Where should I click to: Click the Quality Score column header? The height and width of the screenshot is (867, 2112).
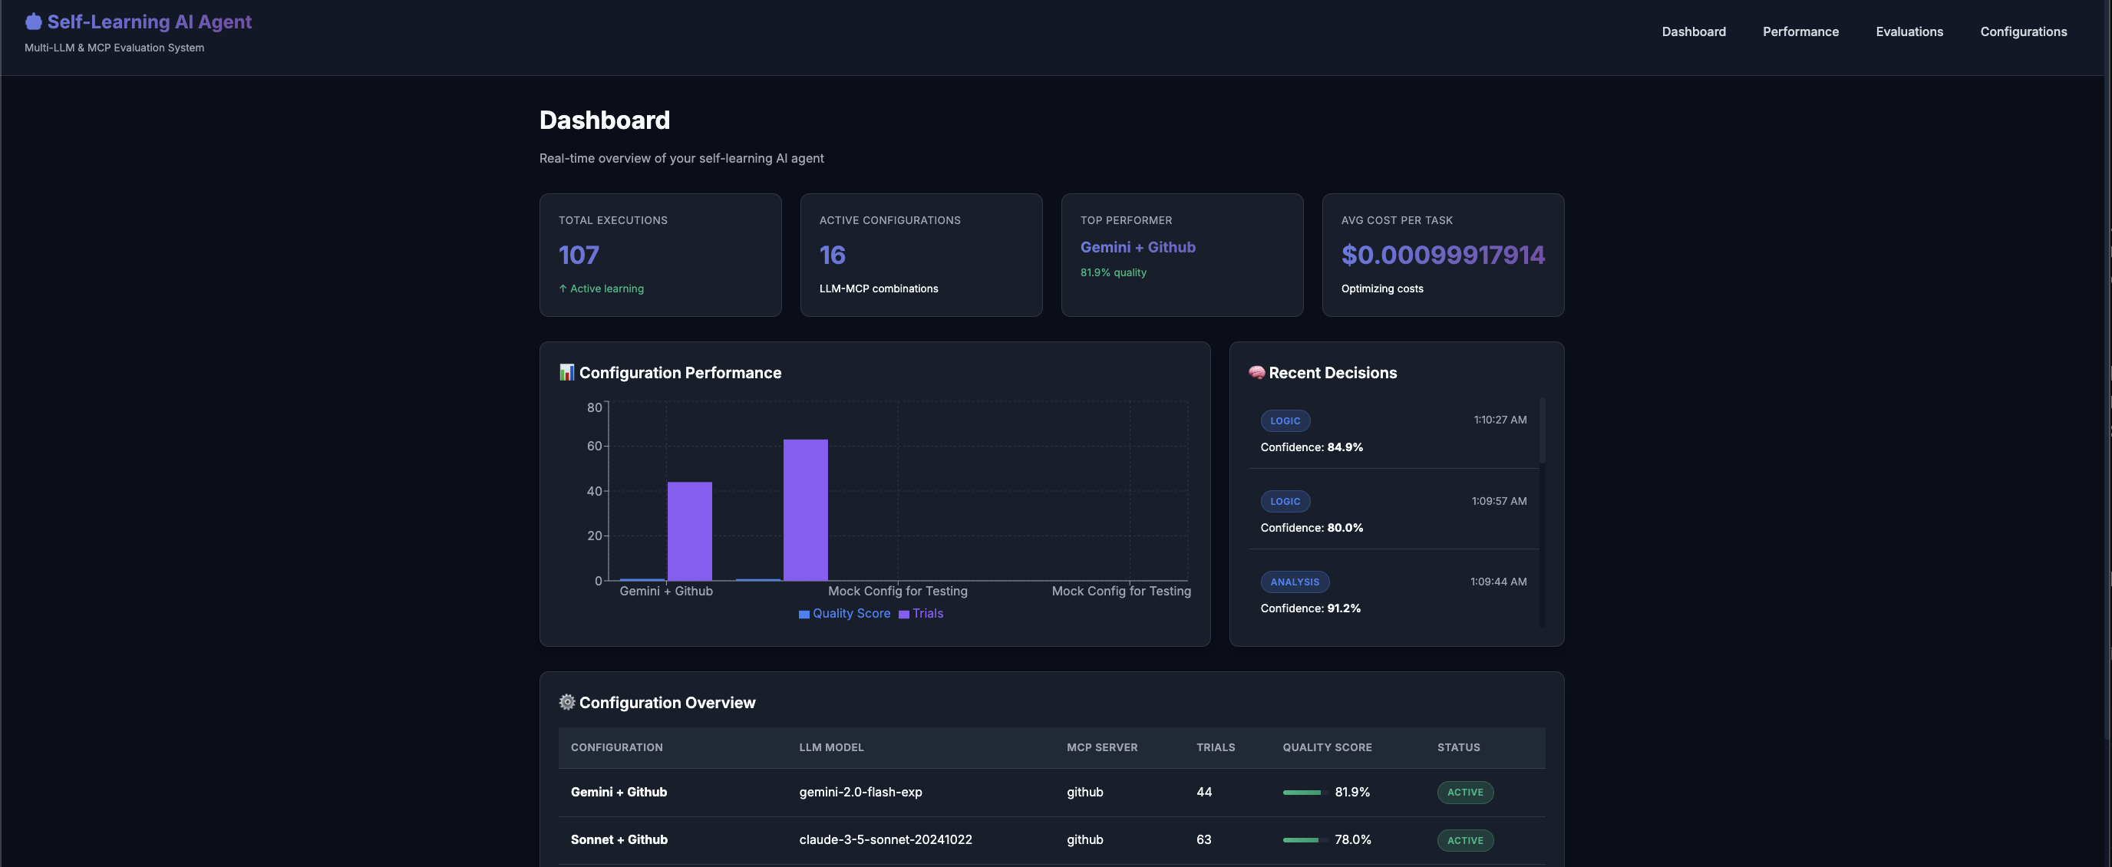point(1327,747)
